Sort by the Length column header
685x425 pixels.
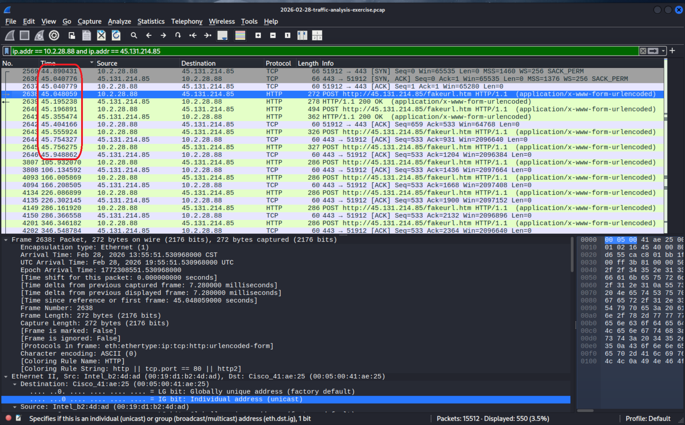308,63
